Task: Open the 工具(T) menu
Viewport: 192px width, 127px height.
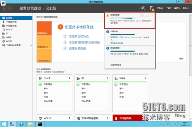Action: pos(169,8)
